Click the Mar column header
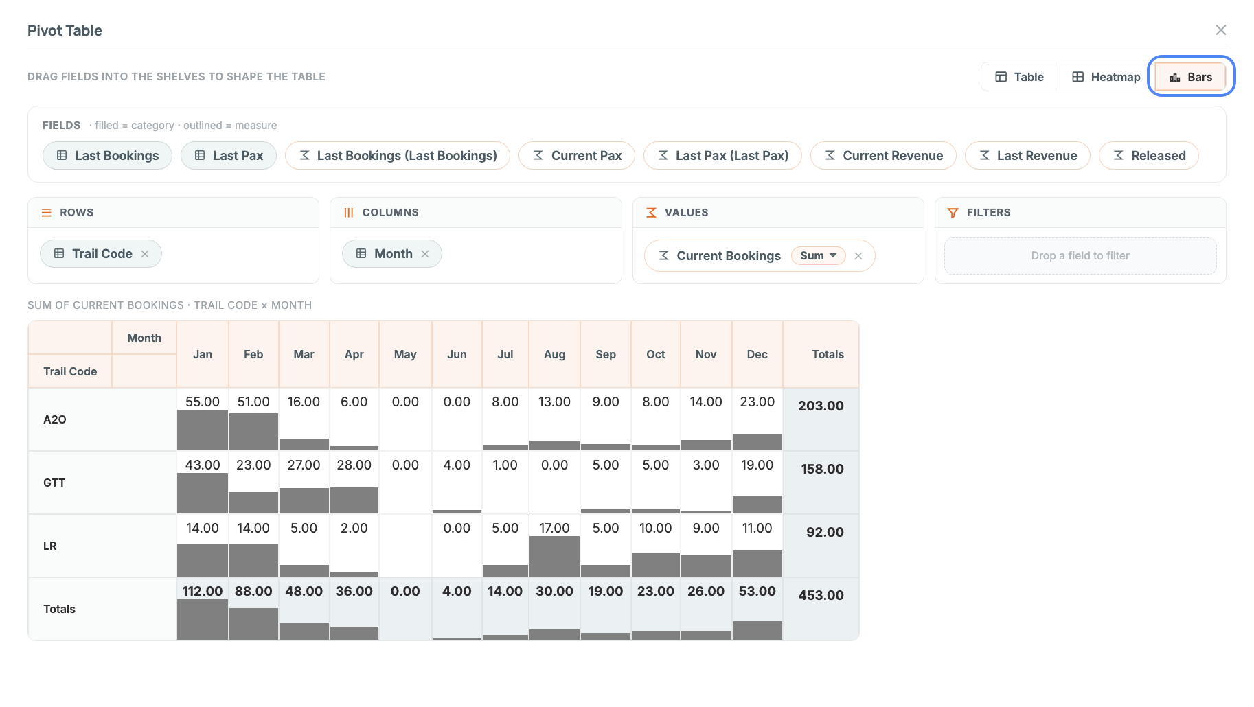This screenshot has height=707, width=1254. pyautogui.click(x=304, y=354)
